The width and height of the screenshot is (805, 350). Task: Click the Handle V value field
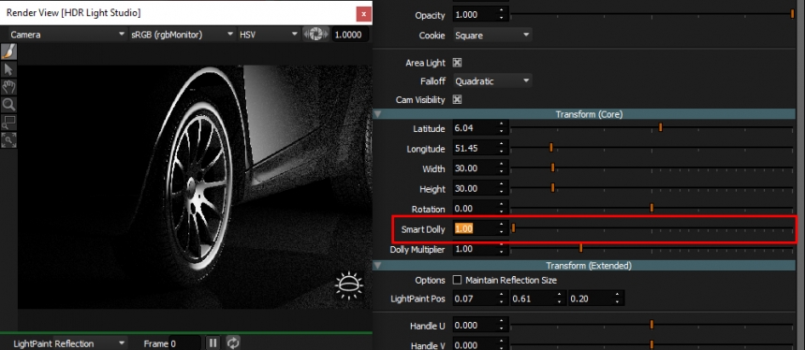474,345
